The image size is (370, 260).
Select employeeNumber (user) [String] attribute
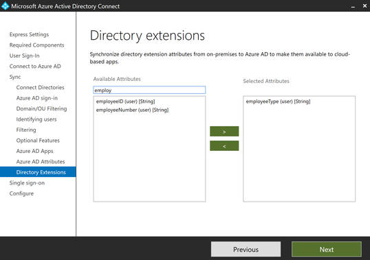tap(132, 110)
